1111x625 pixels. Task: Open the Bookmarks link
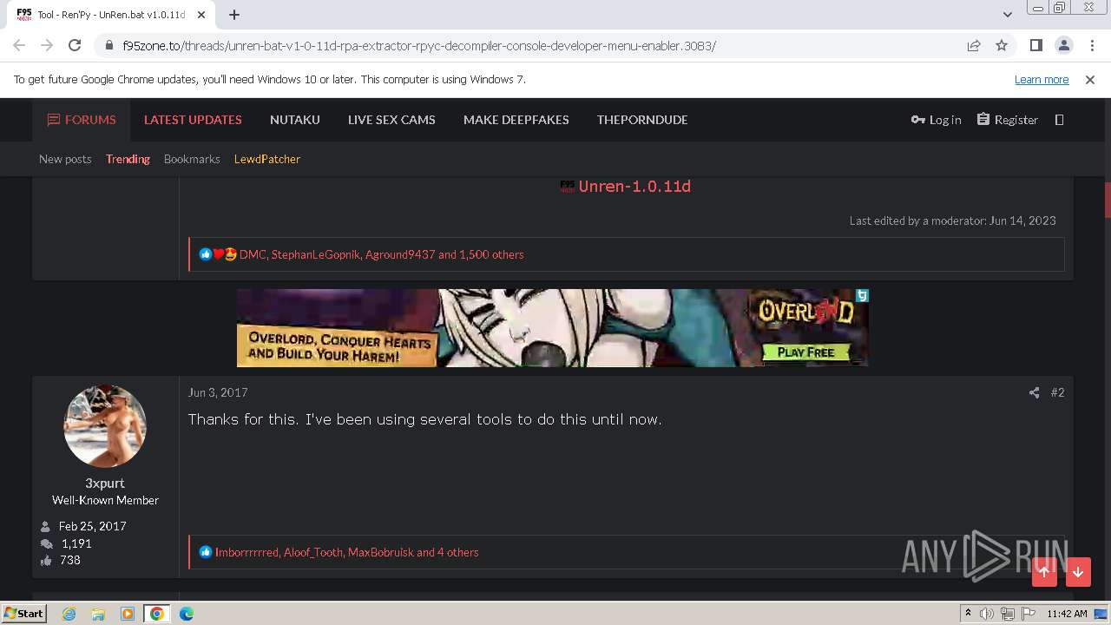192,159
